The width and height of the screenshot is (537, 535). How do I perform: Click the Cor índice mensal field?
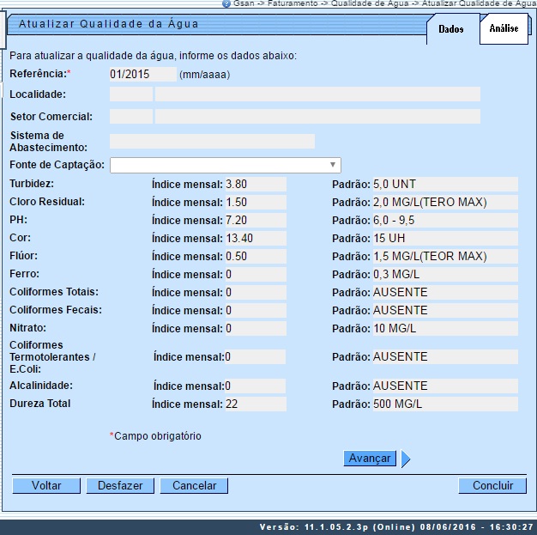pyautogui.click(x=255, y=238)
